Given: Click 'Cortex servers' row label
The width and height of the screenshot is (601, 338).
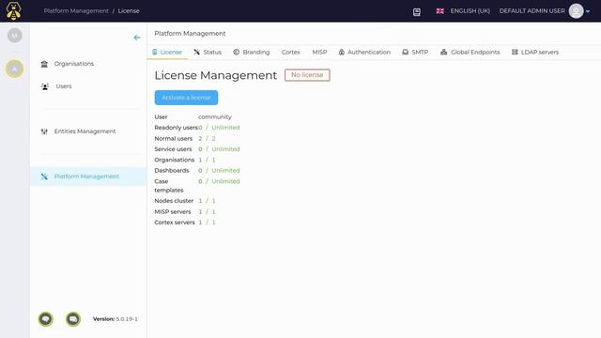Looking at the screenshot, I should click(175, 223).
